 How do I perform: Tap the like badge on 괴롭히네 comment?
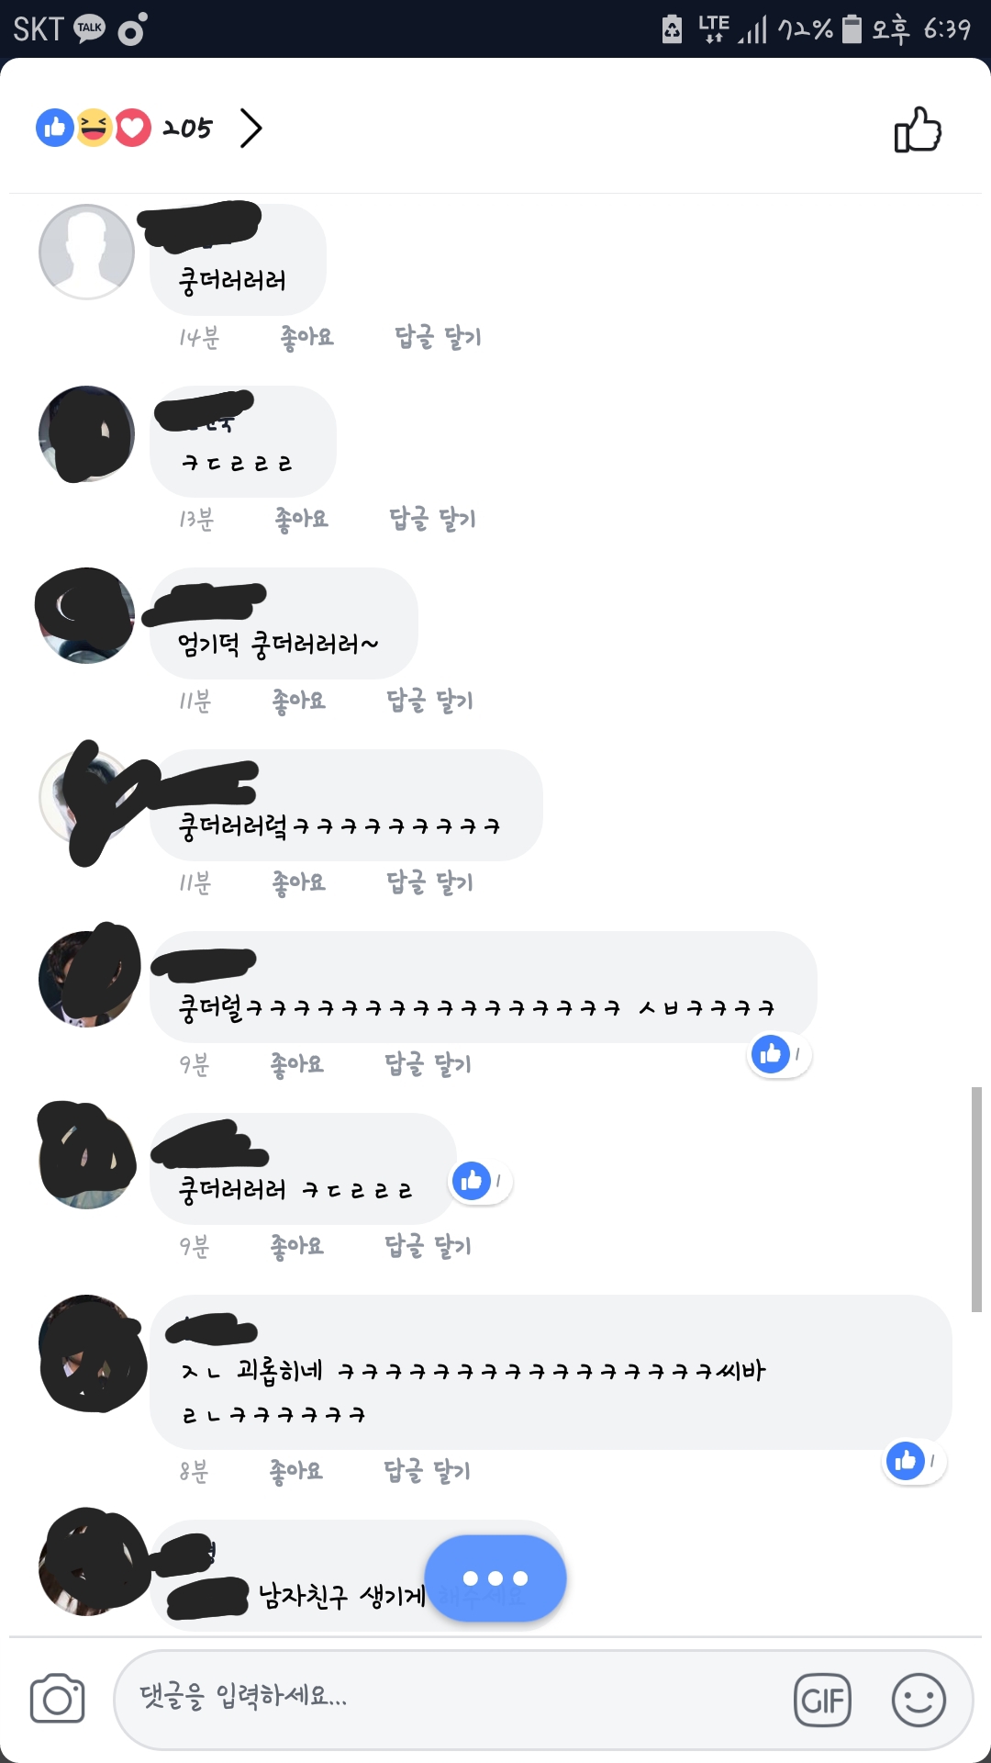tap(913, 1460)
